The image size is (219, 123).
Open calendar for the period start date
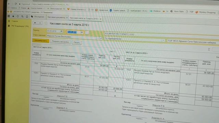(x=61, y=31)
